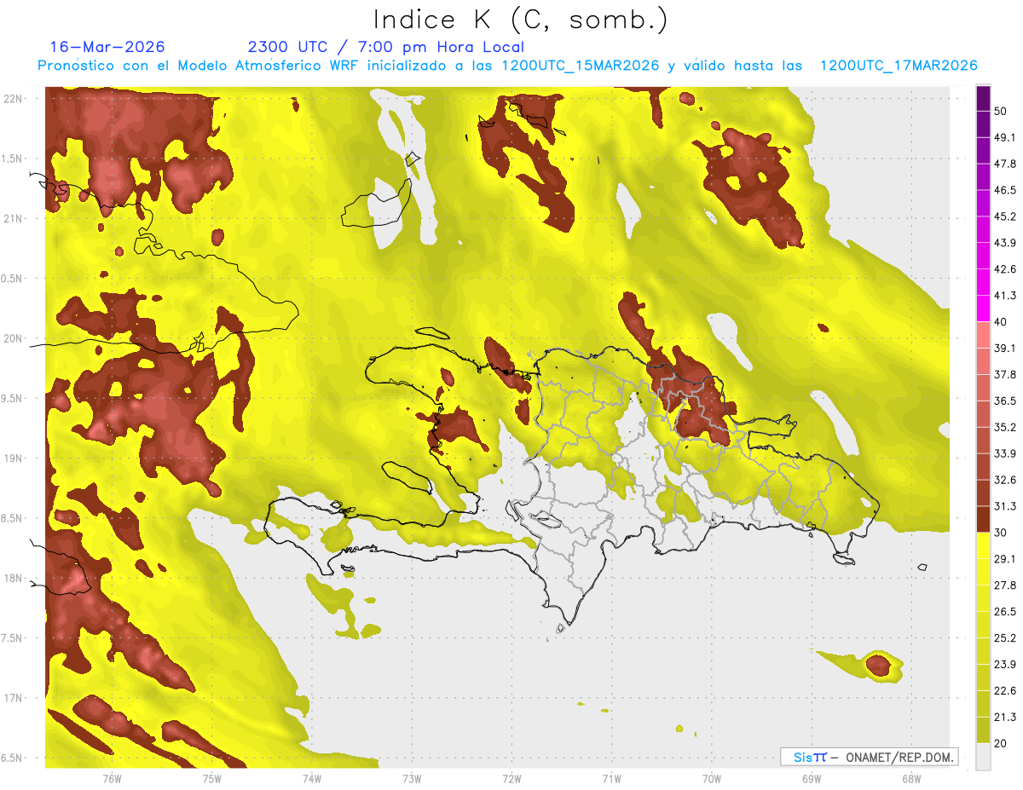Click the '41.3' colorbar value
The width and height of the screenshot is (1023, 790).
point(1005,296)
